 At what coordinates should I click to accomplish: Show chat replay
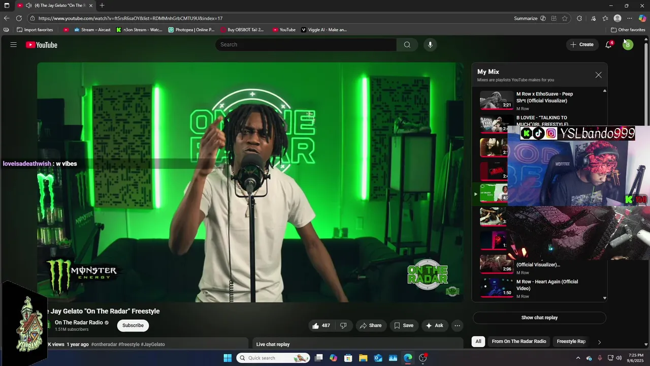click(x=539, y=318)
